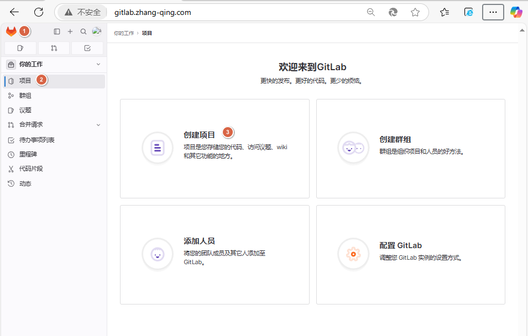Open 群组 in the sidebar
Screen dimensions: 528x336
point(54,96)
